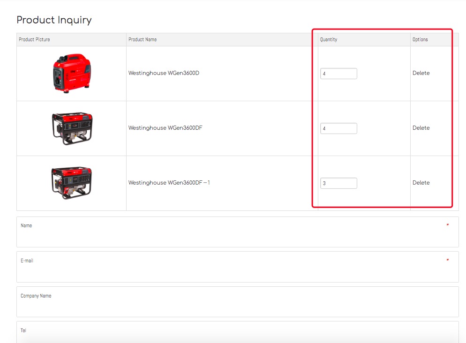
Task: Delete the WGen3600DF-1 product entry
Action: pyautogui.click(x=421, y=183)
